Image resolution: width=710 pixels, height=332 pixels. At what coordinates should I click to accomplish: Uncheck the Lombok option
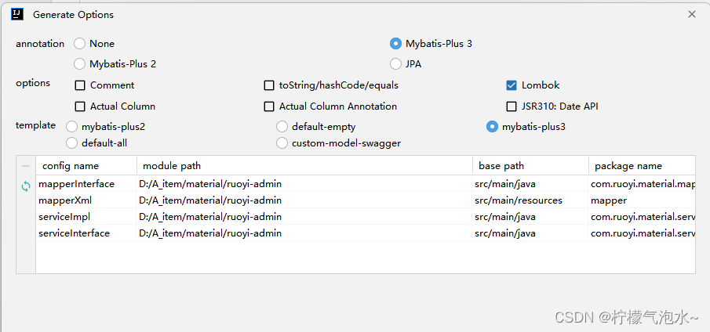(x=512, y=85)
